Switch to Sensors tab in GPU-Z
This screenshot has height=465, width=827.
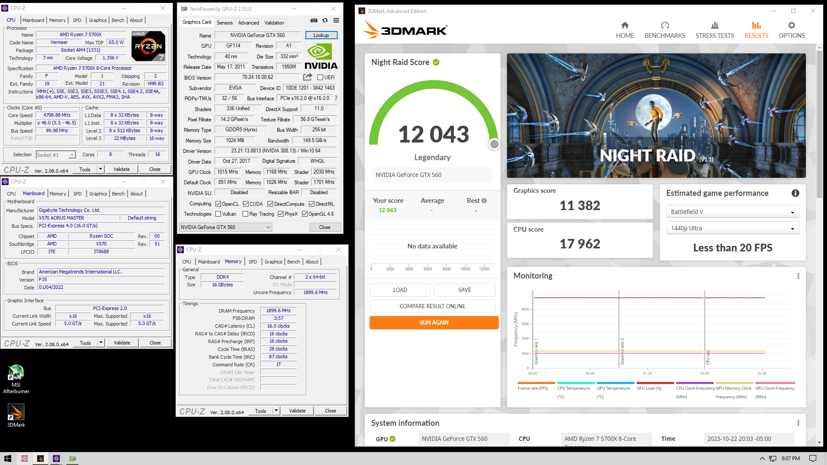[224, 23]
